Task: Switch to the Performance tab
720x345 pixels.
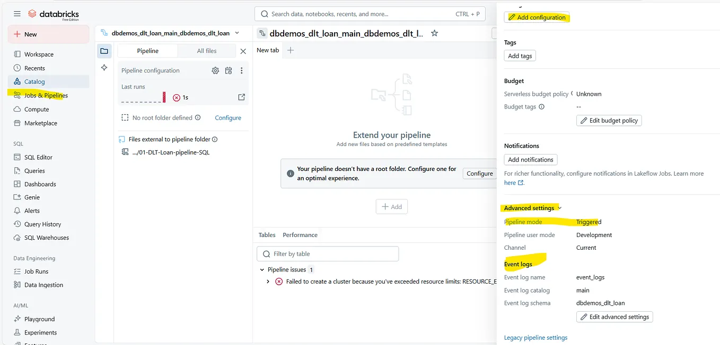Action: (x=300, y=235)
